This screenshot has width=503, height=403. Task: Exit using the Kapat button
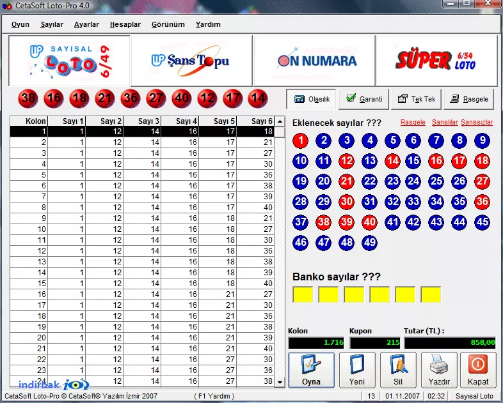(478, 370)
